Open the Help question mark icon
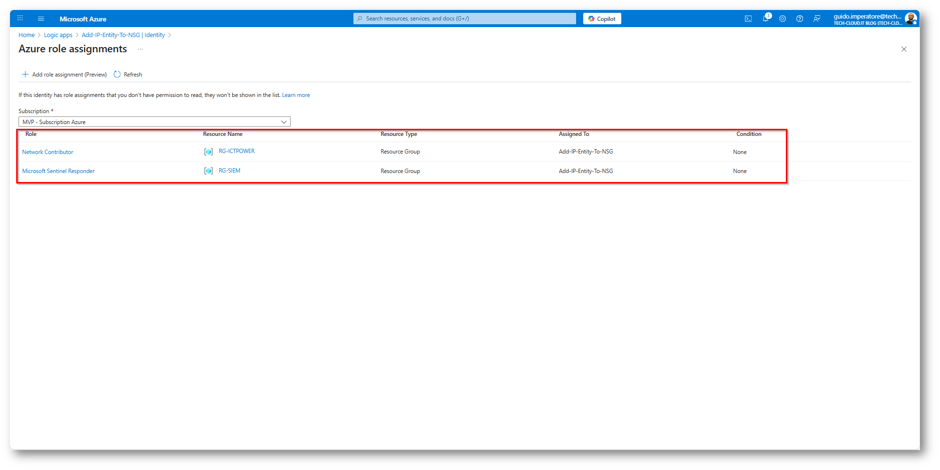Viewport: 940px width, 470px height. pyautogui.click(x=800, y=19)
